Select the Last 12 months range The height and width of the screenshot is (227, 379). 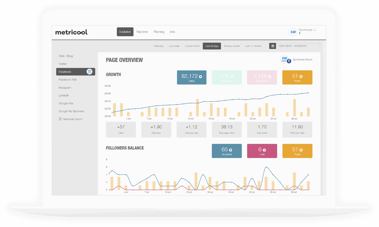pyautogui.click(x=253, y=46)
